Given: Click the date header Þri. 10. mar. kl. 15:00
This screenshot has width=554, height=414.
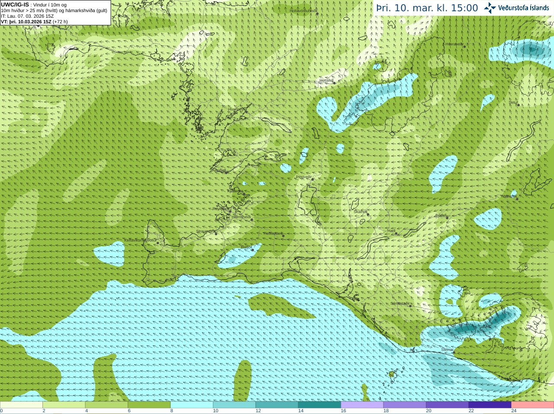Looking at the screenshot, I should [427, 8].
